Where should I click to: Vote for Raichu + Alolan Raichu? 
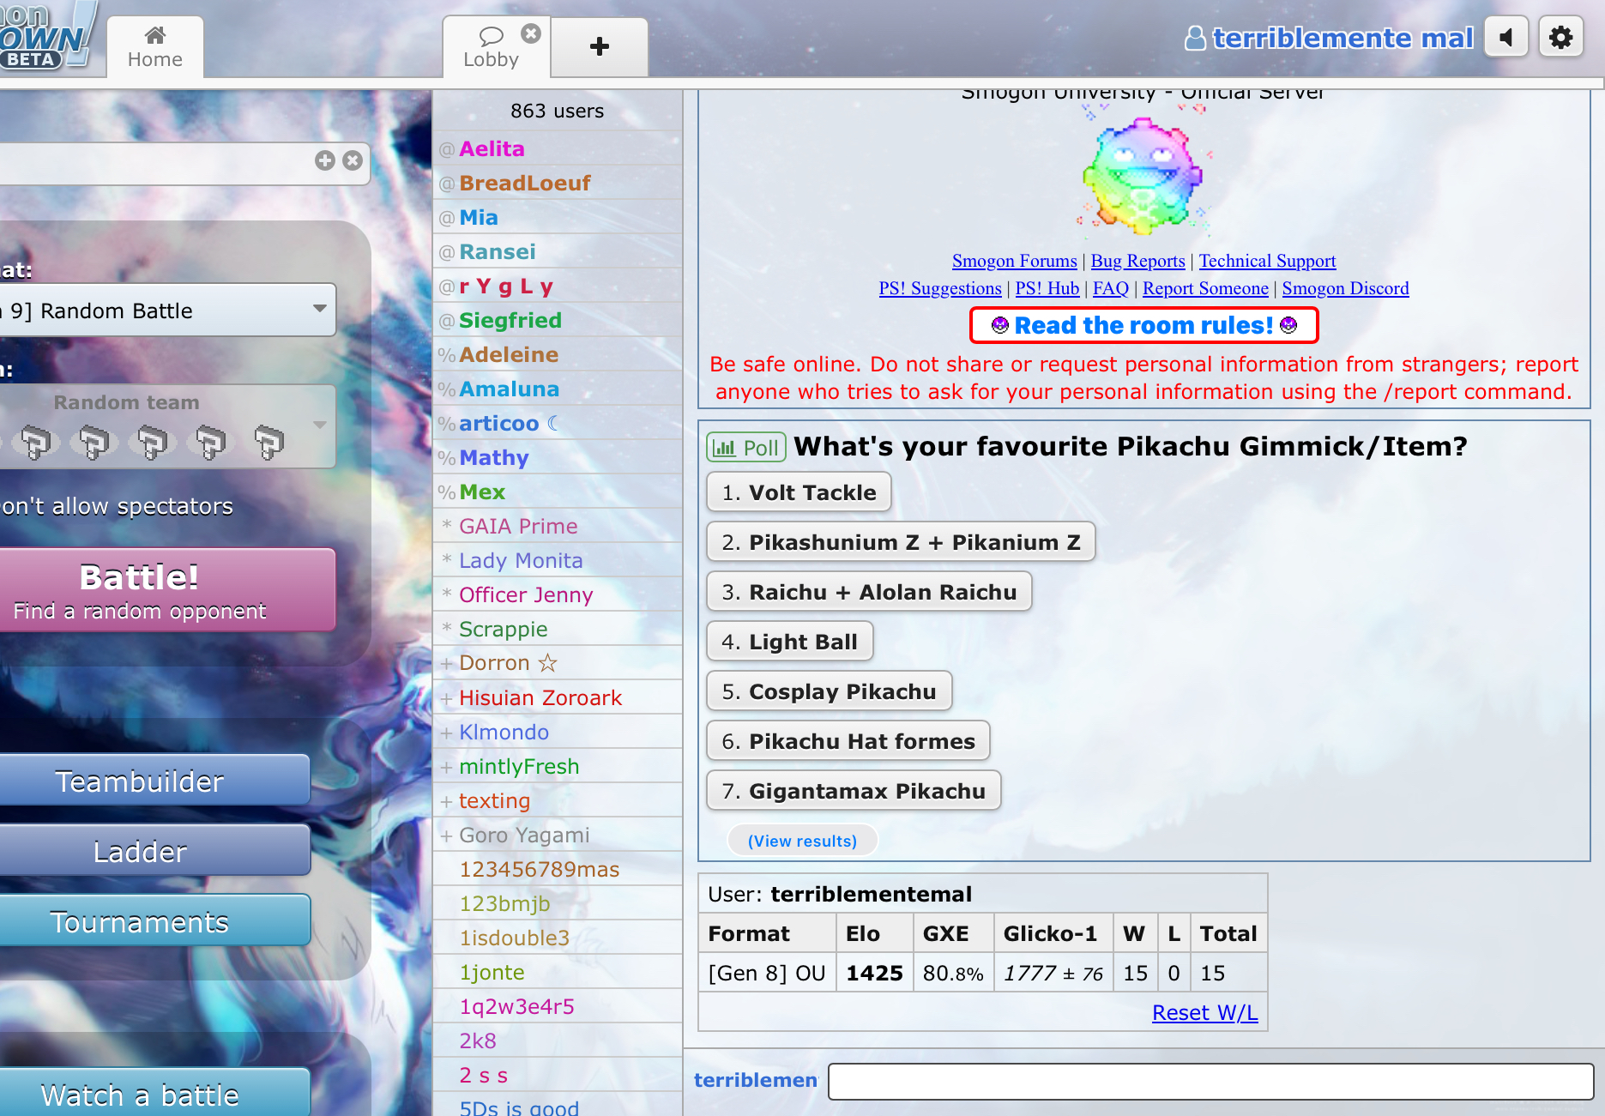click(x=869, y=592)
